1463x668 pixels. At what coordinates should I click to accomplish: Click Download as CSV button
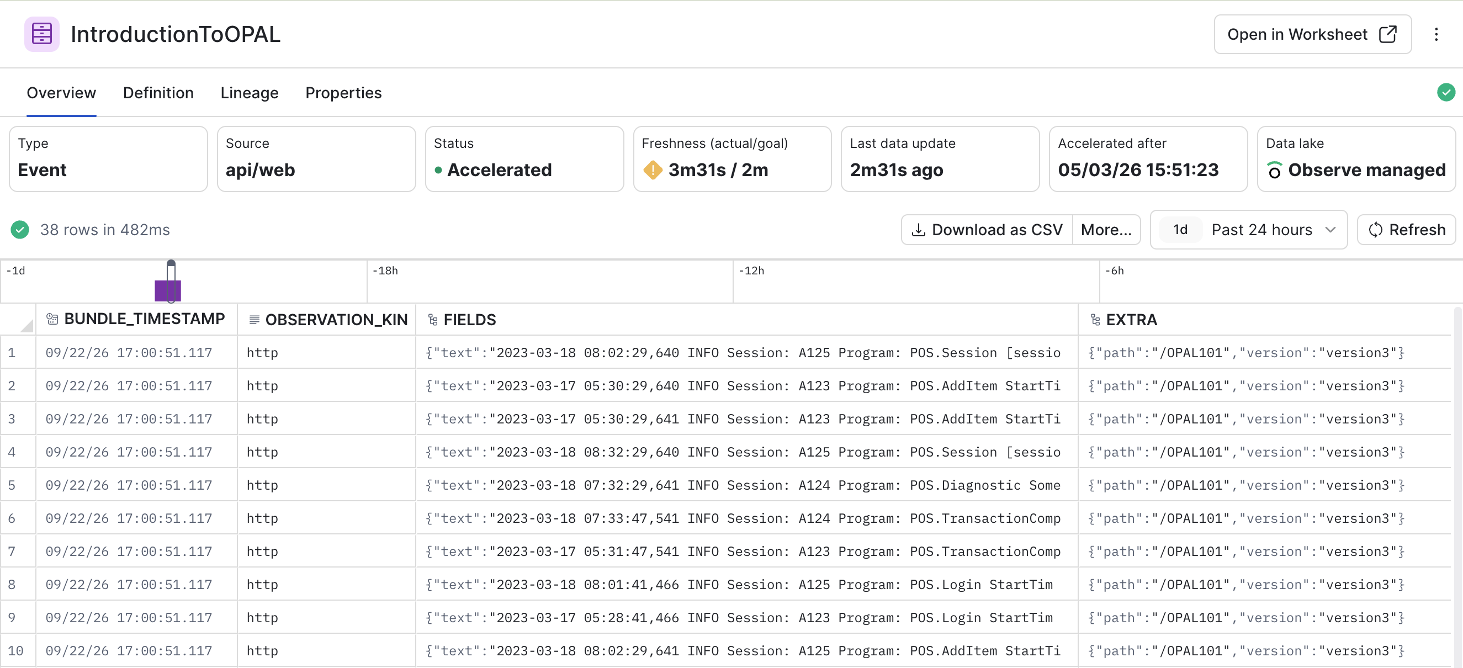[x=987, y=230]
